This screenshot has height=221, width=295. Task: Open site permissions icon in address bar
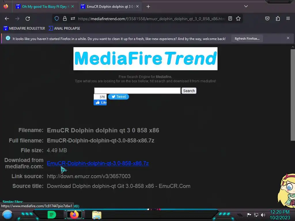point(73,18)
